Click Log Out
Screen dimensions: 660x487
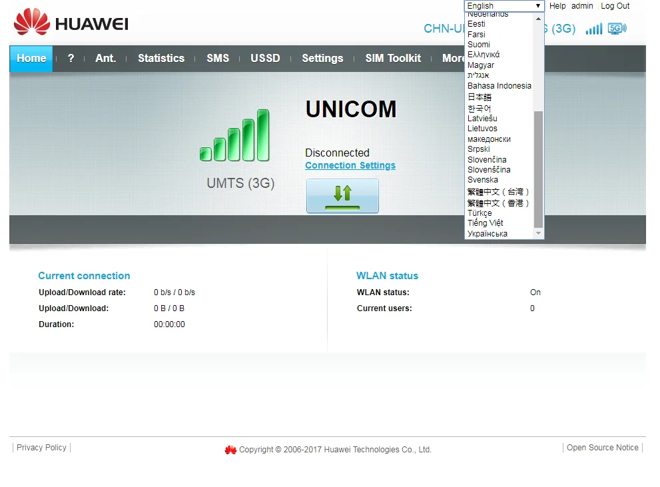(x=615, y=6)
